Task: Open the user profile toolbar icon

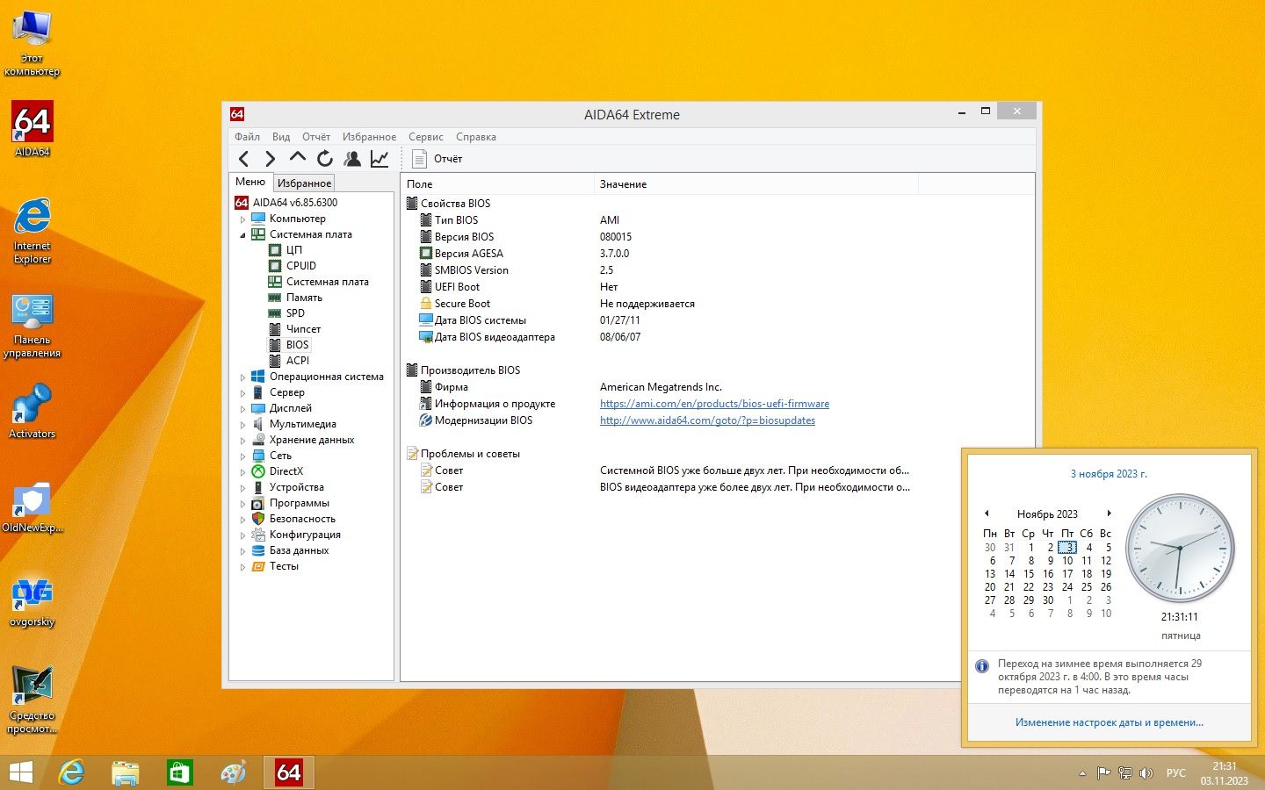Action: click(352, 159)
